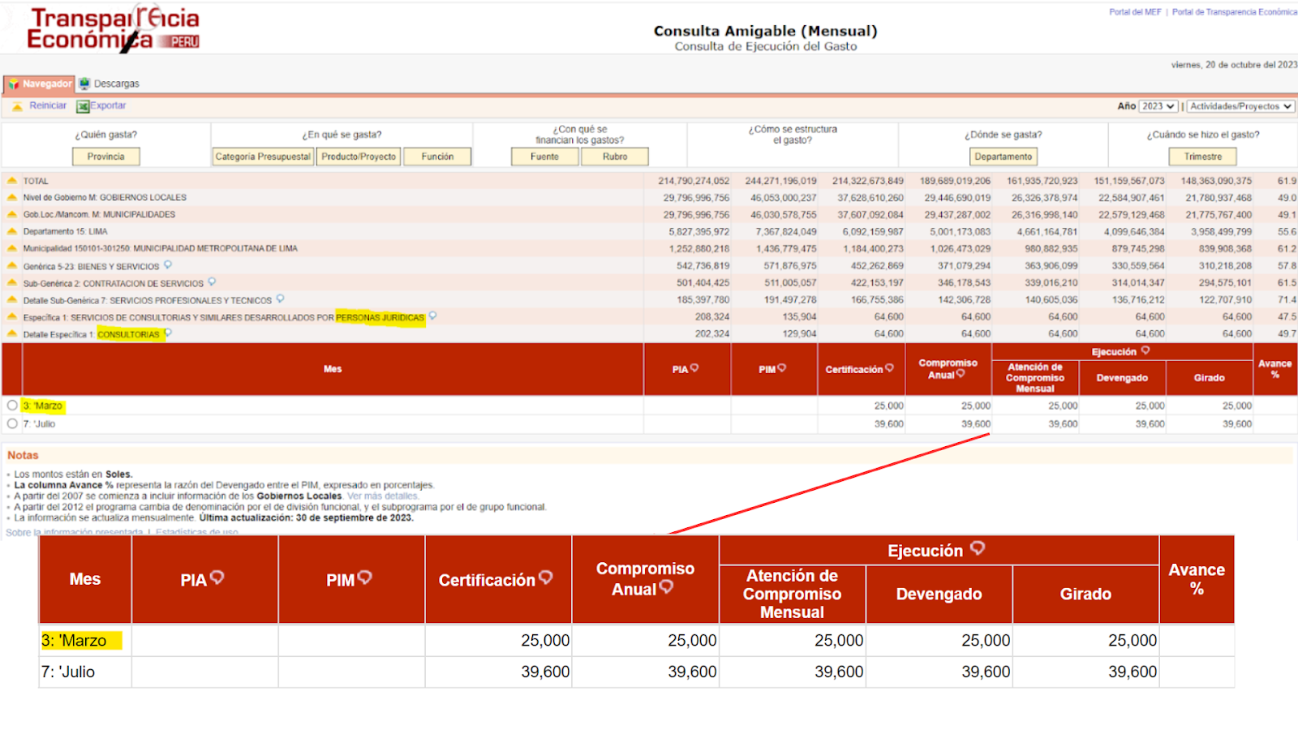Screen dimensions: 1298x730
Task: Click the Exportar spreadsheet icon
Action: click(83, 106)
